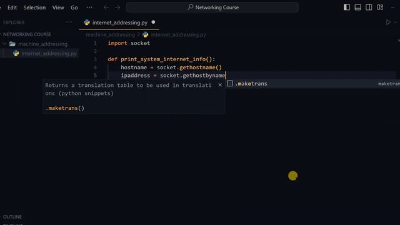Image resolution: width=400 pixels, height=225 pixels.
Task: Click the folder icon of machine_addressing
Action: (x=12, y=44)
